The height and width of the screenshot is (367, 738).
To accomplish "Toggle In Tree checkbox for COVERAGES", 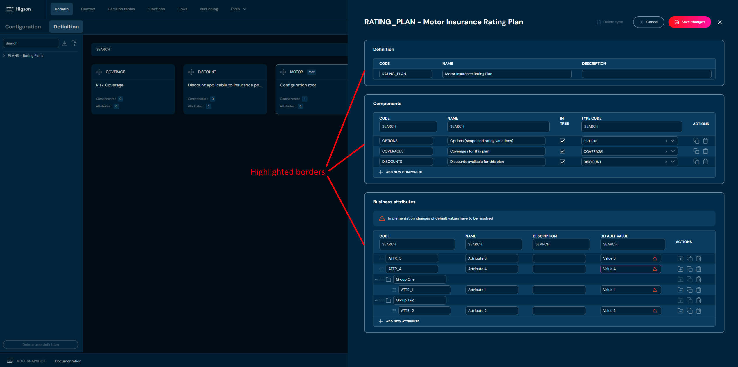I will click(x=563, y=151).
